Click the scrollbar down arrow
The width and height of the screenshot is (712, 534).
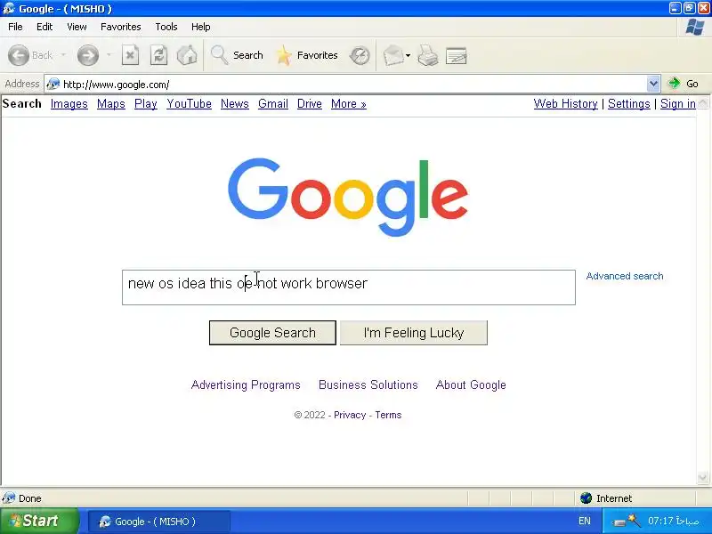click(703, 477)
